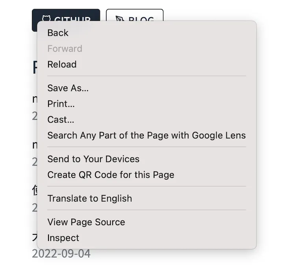This screenshot has width=308, height=269.
Task: Reload the page from the context menu
Action: pos(62,65)
